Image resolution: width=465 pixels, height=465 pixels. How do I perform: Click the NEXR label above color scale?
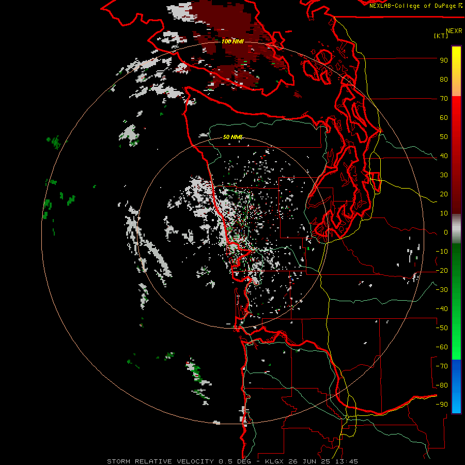click(454, 31)
